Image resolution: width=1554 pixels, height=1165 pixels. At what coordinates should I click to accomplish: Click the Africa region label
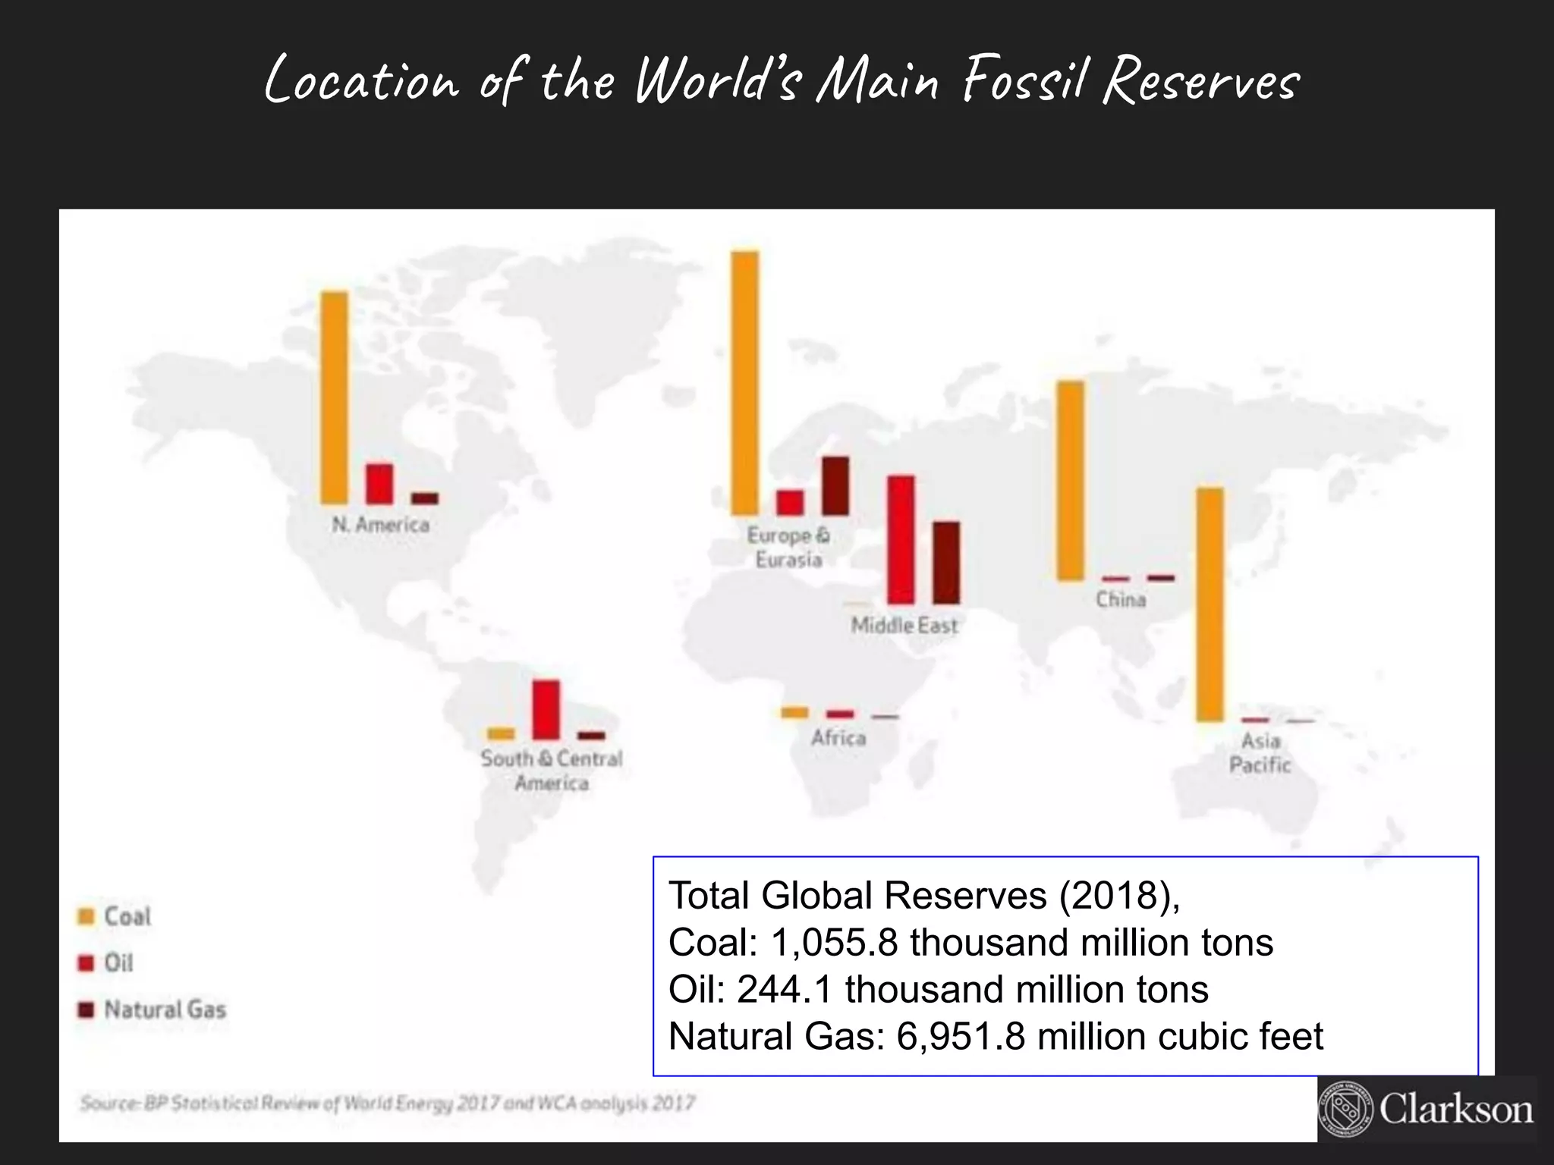coord(838,737)
